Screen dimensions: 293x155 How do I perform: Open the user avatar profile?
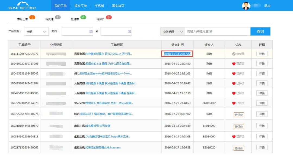pos(246,6)
